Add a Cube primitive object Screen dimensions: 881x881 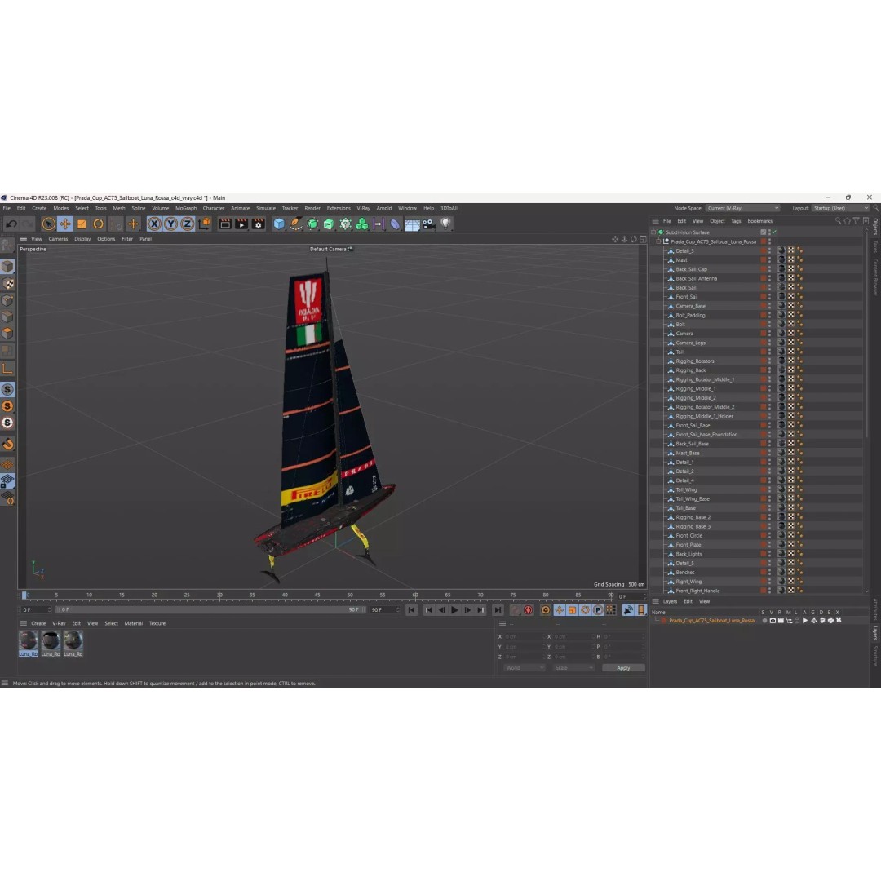coord(279,224)
